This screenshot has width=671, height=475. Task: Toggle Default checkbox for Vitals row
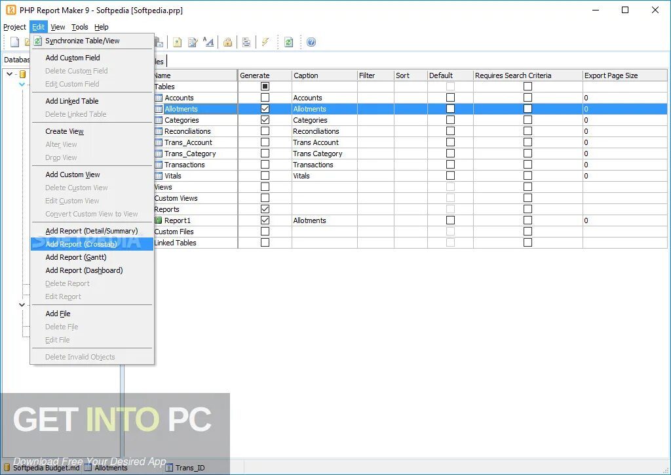[x=450, y=176]
